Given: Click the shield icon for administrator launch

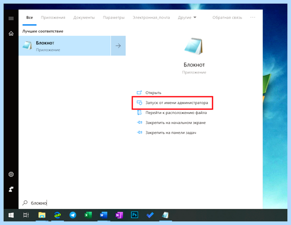Looking at the screenshot, I should point(139,102).
